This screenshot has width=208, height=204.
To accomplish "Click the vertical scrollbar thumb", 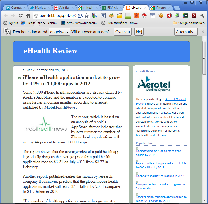I will (204, 58).
